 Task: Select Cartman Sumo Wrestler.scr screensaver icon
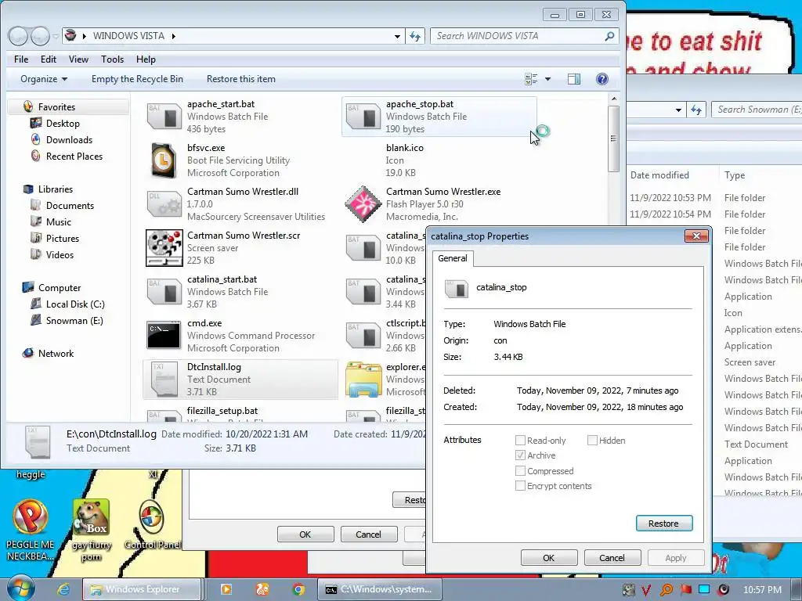164,248
